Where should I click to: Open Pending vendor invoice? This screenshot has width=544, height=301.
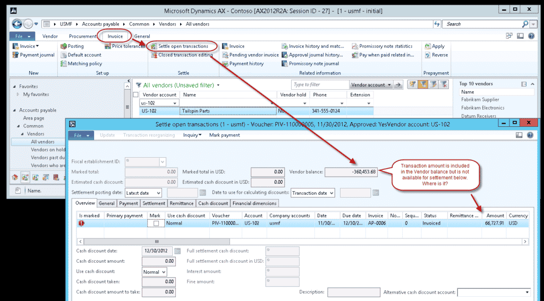click(250, 55)
